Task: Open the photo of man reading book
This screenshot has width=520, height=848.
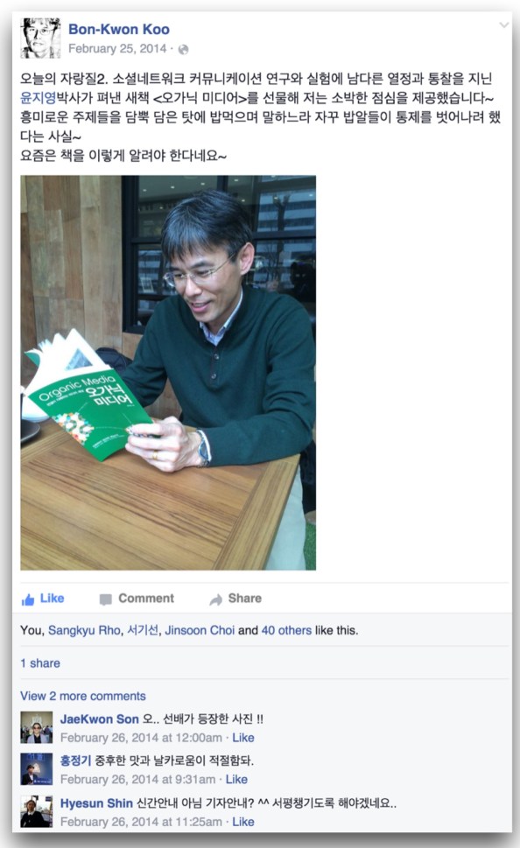Action: tap(168, 373)
